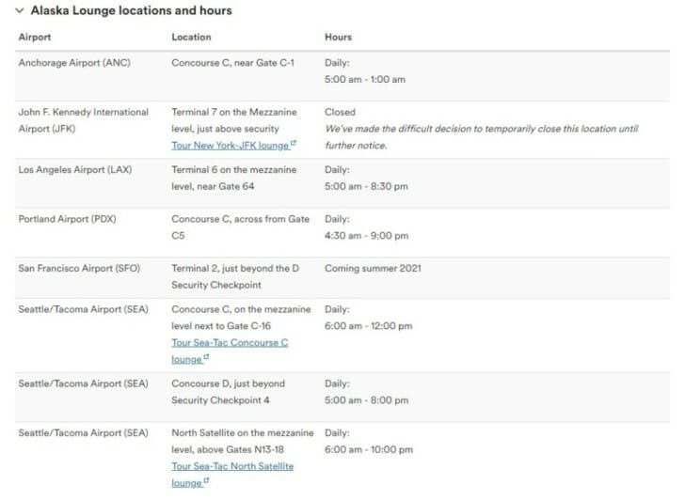Open the Tour Sea-Tac Concourse C lounge link

click(230, 343)
